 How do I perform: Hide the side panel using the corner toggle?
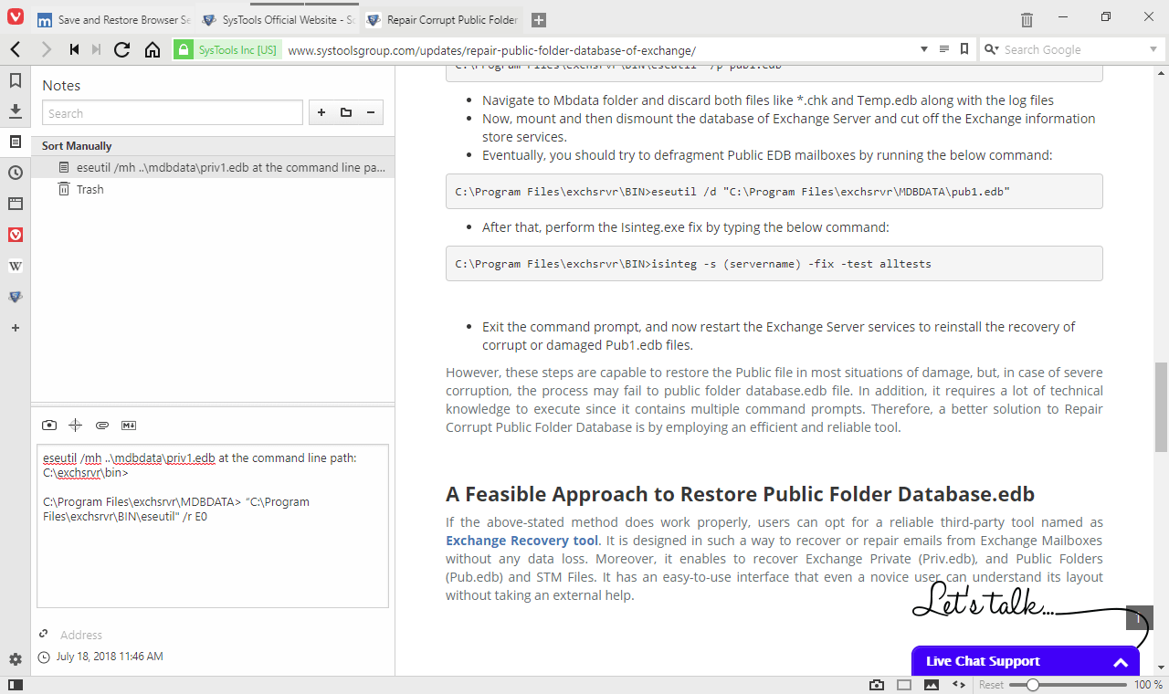pyautogui.click(x=16, y=684)
